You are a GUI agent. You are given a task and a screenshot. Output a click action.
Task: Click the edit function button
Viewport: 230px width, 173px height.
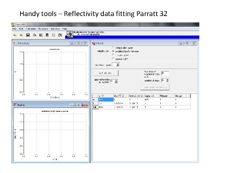click(106, 73)
